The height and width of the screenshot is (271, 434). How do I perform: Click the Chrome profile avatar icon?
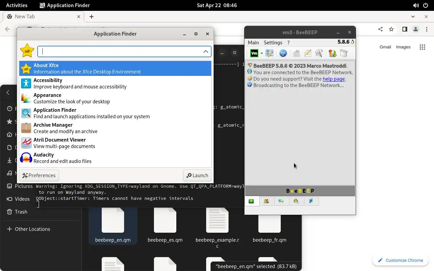click(x=416, y=29)
